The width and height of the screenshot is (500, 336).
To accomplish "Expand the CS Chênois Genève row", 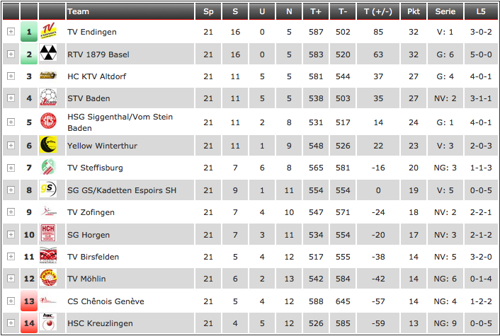I will [x=11, y=301].
